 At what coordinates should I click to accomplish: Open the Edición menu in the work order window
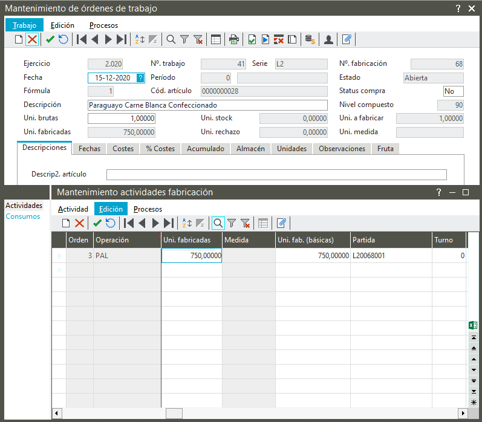(x=62, y=25)
